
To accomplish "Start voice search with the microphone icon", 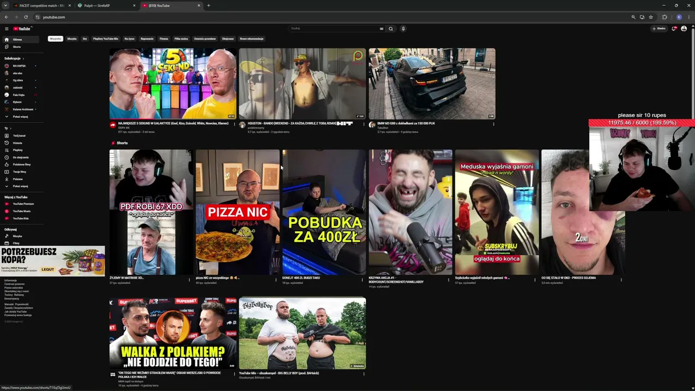I will pos(403,29).
